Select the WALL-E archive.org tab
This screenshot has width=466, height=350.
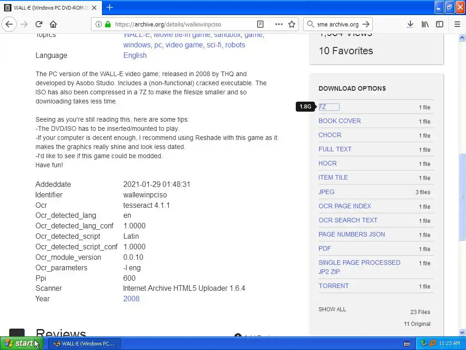pos(51,8)
